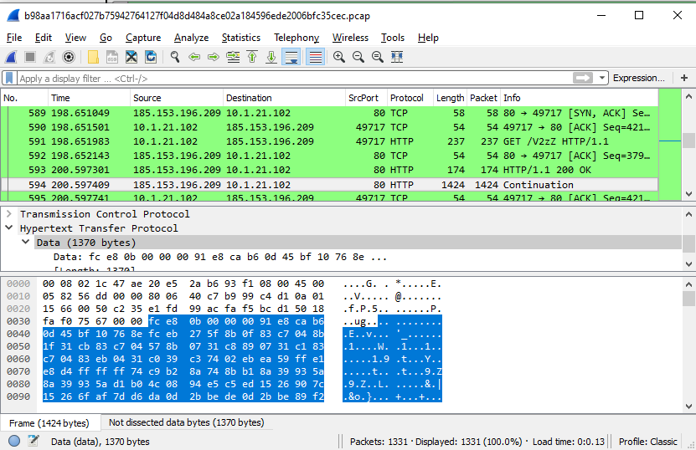
Task: Open the Capture menu
Action: [143, 38]
